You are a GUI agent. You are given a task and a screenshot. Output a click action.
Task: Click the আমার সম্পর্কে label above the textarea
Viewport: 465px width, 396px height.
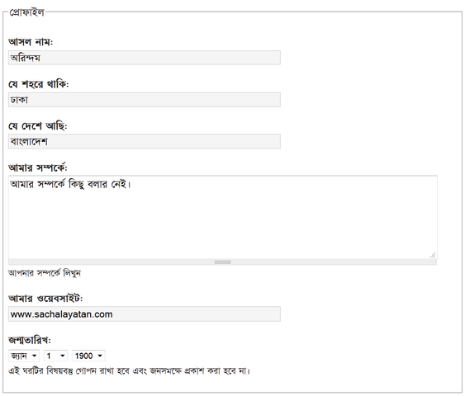click(38, 167)
